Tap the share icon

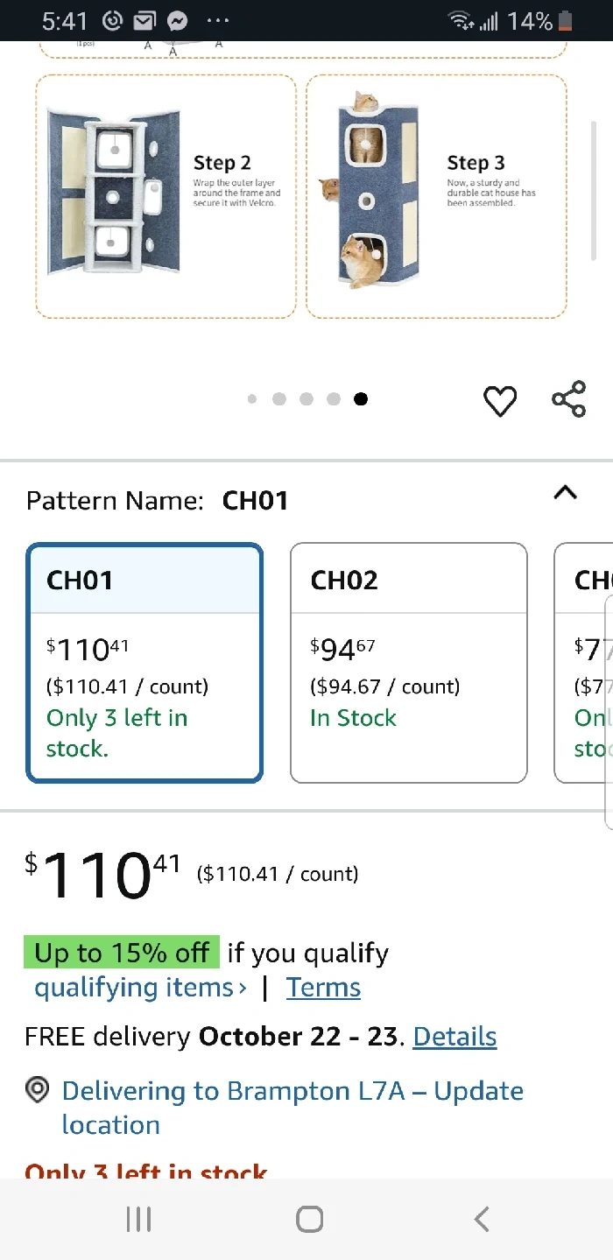pyautogui.click(x=568, y=399)
